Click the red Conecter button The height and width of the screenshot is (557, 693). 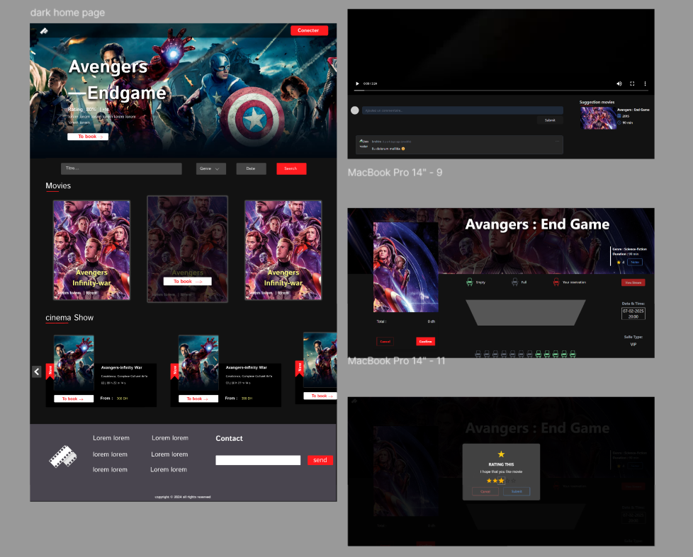point(309,30)
